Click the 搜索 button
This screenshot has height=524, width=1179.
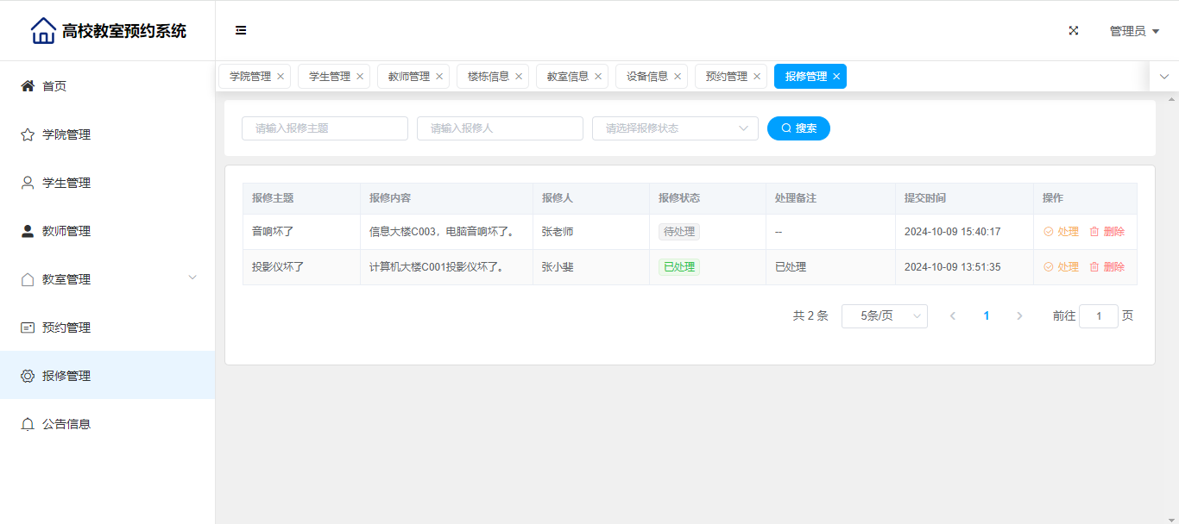pos(798,128)
